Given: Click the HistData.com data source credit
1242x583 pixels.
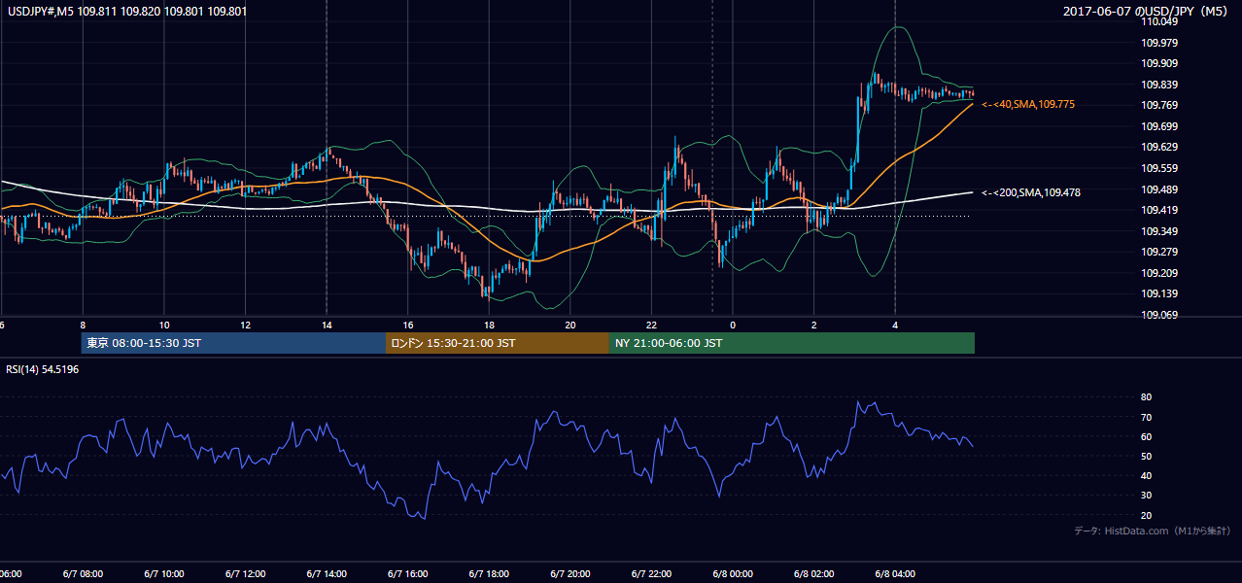Looking at the screenshot, I should point(1153,531).
